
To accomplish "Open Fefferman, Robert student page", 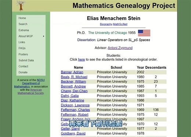I will (75, 115).
